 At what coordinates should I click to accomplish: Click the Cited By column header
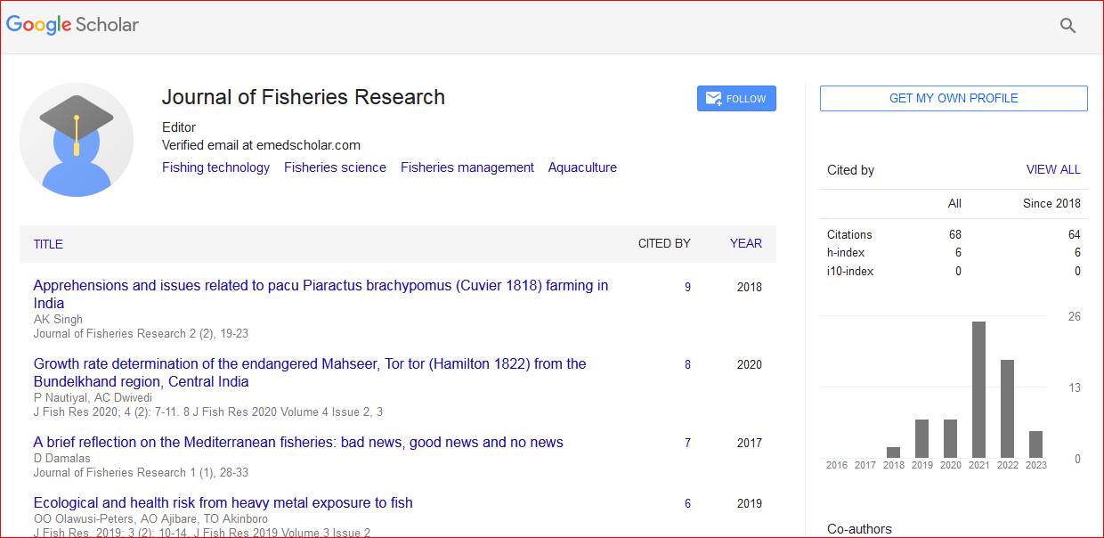pyautogui.click(x=663, y=243)
